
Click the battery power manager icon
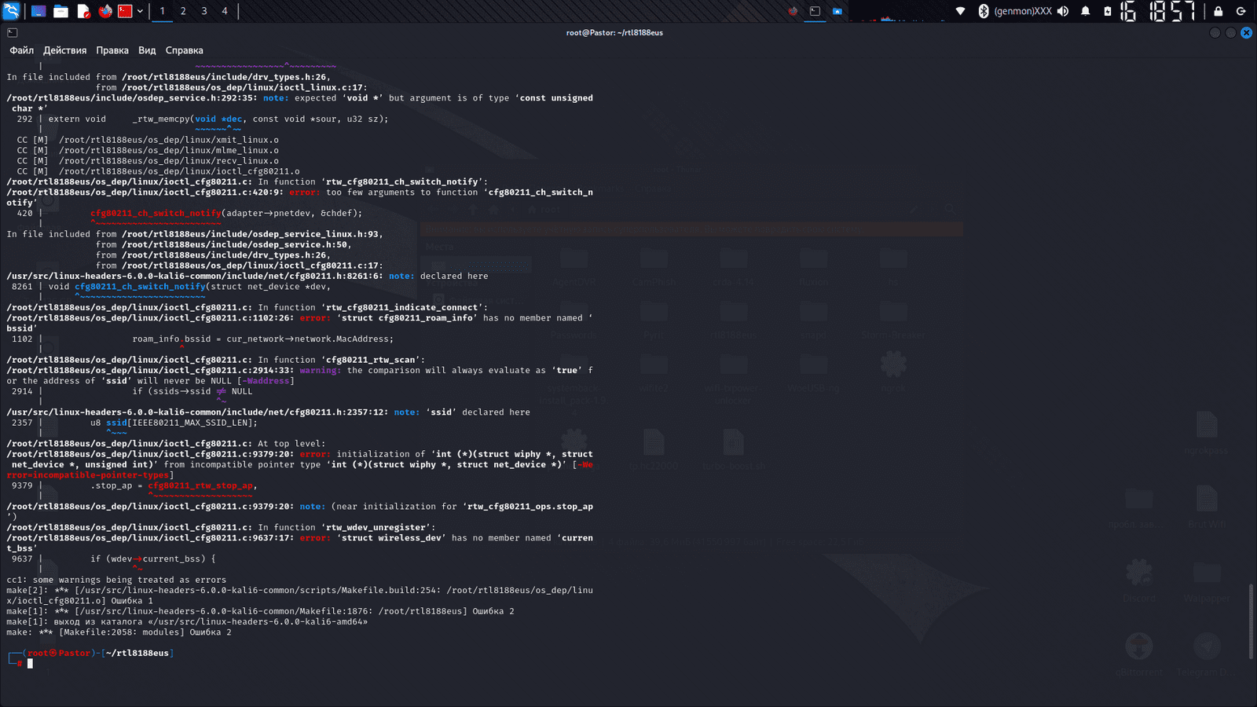pos(1108,11)
